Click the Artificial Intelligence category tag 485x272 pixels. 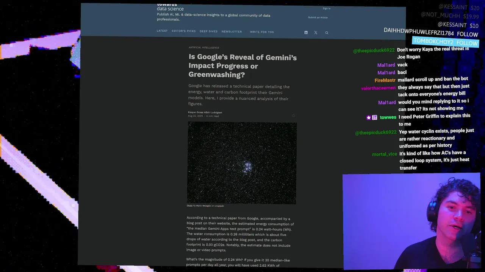(204, 48)
